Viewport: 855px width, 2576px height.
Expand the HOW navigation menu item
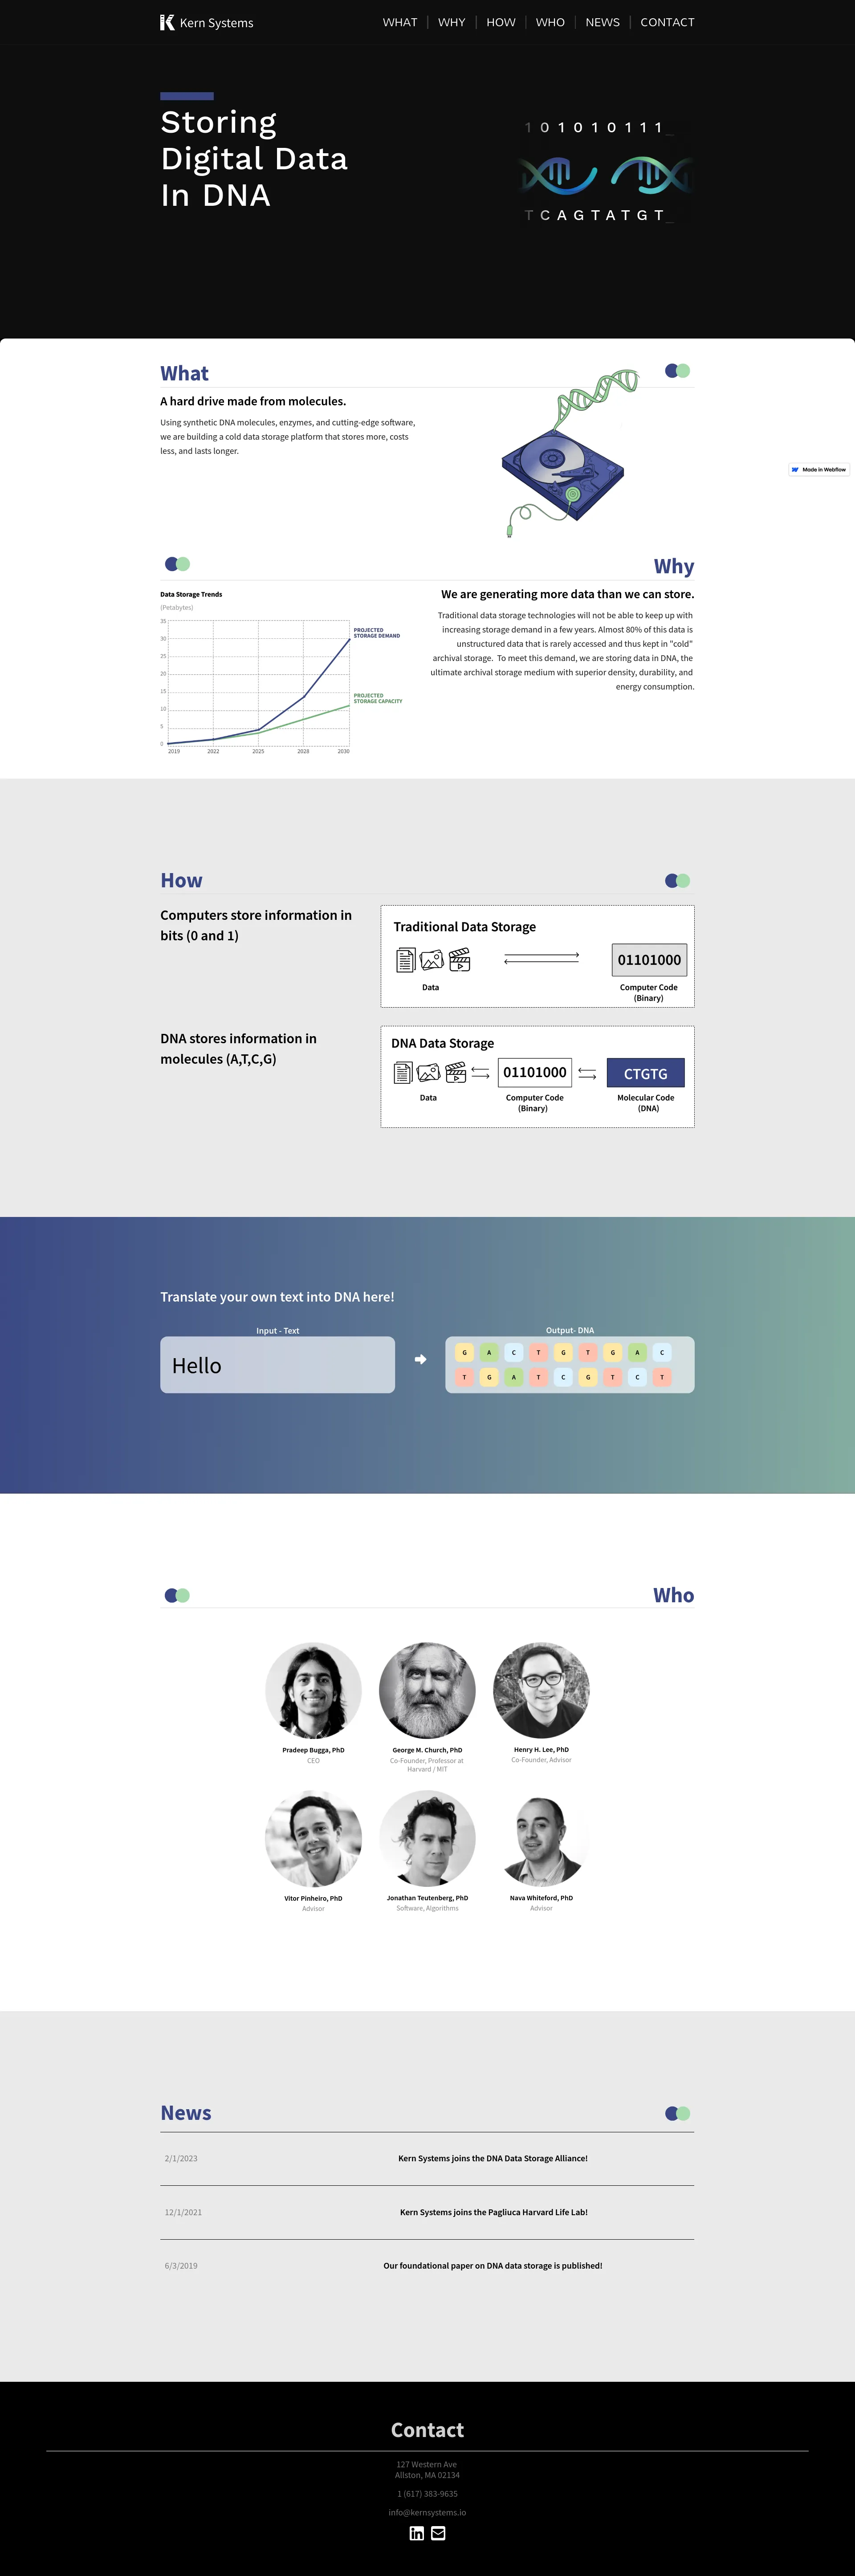click(502, 21)
